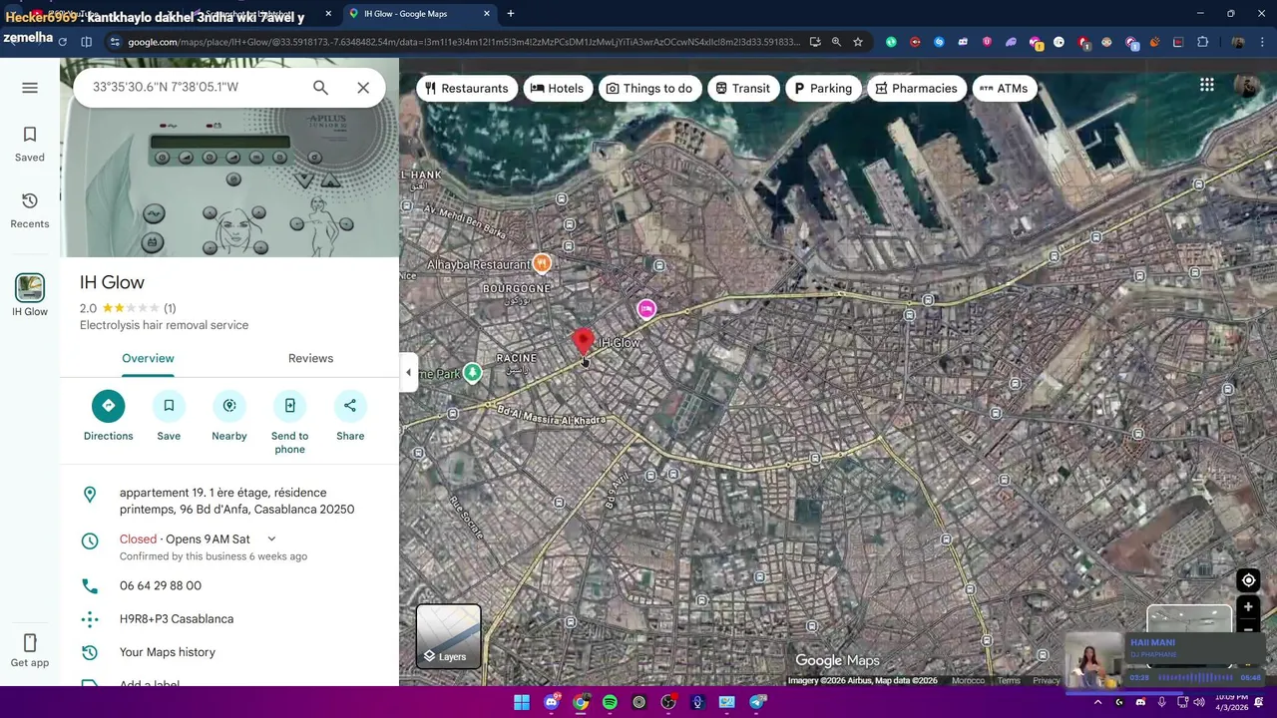The height and width of the screenshot is (718, 1277).
Task: Open Telegram from the taskbar
Action: [x=757, y=702]
